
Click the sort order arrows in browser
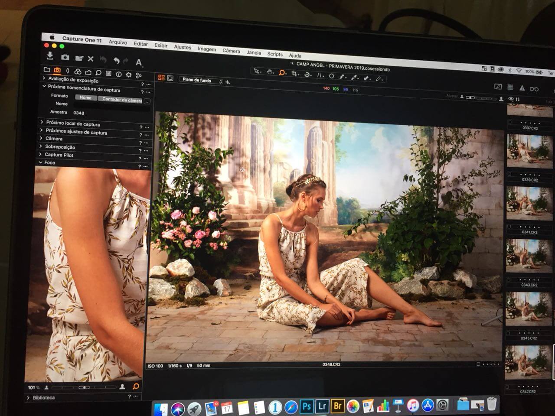click(517, 100)
